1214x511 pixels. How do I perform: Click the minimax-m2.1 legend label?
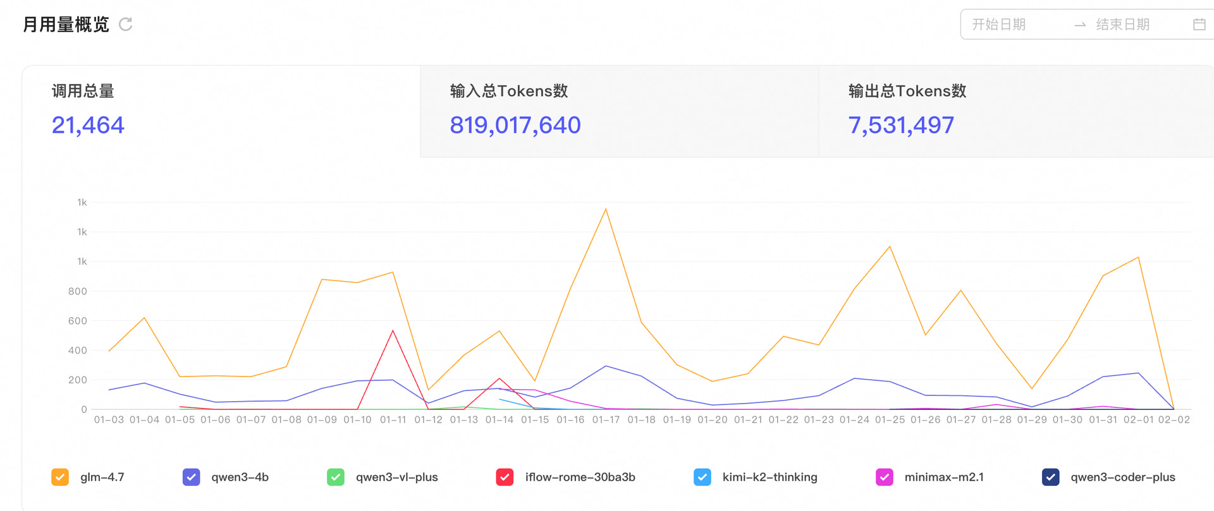(944, 478)
